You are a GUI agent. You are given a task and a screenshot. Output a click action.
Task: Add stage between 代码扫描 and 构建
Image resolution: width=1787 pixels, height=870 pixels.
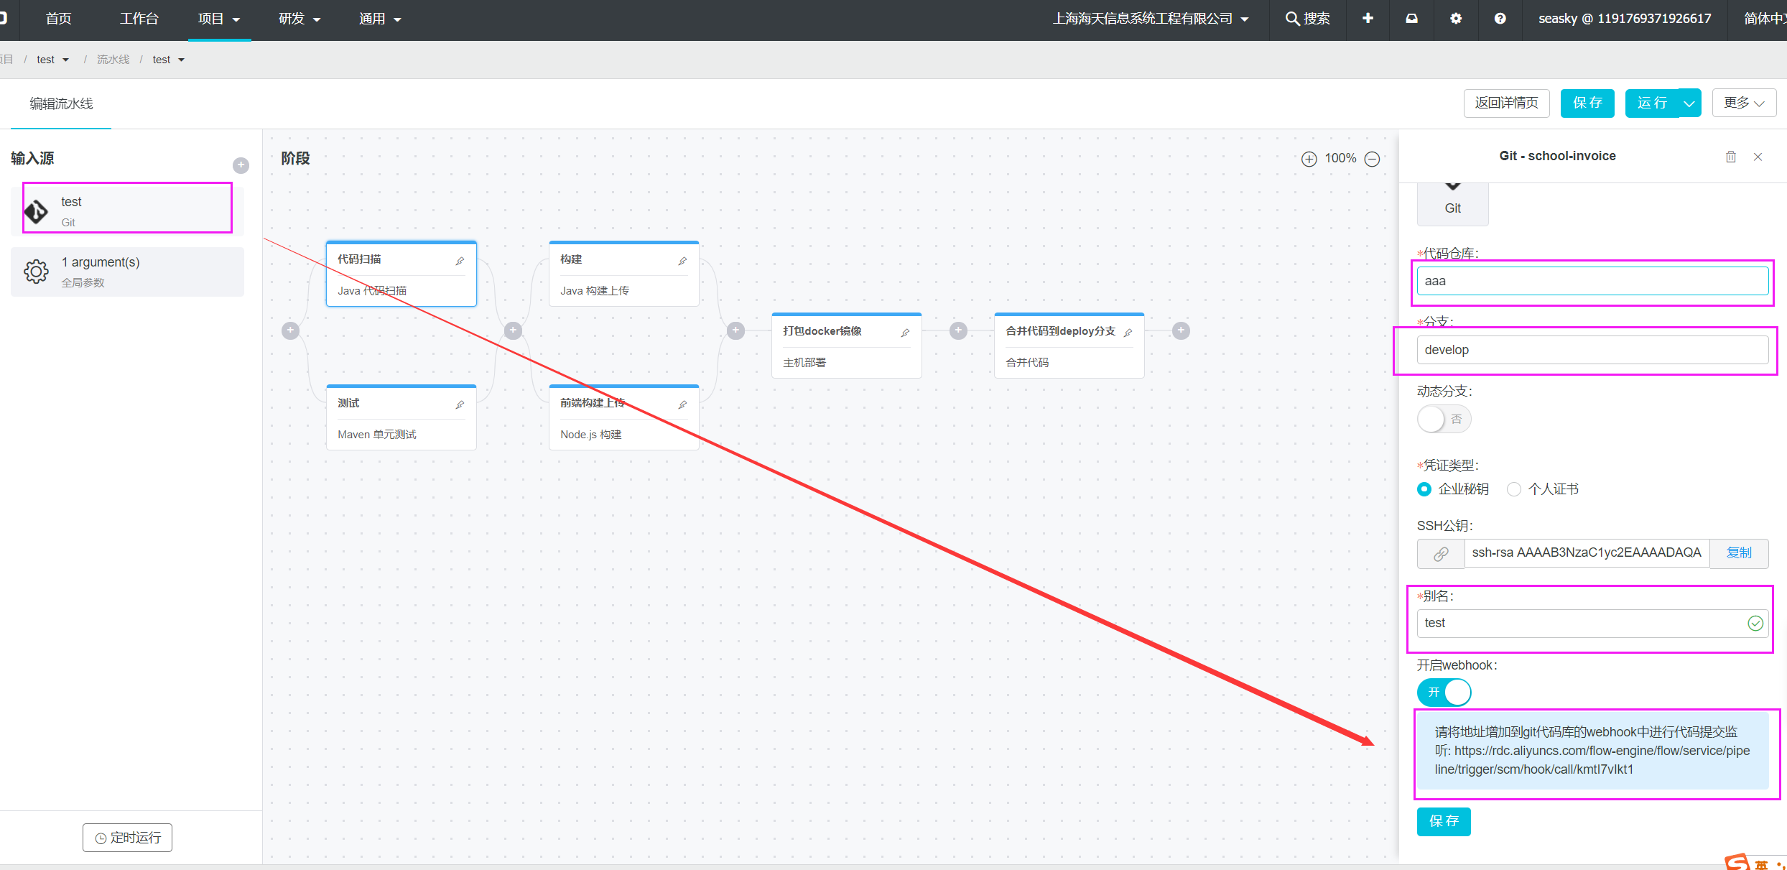[x=513, y=330]
